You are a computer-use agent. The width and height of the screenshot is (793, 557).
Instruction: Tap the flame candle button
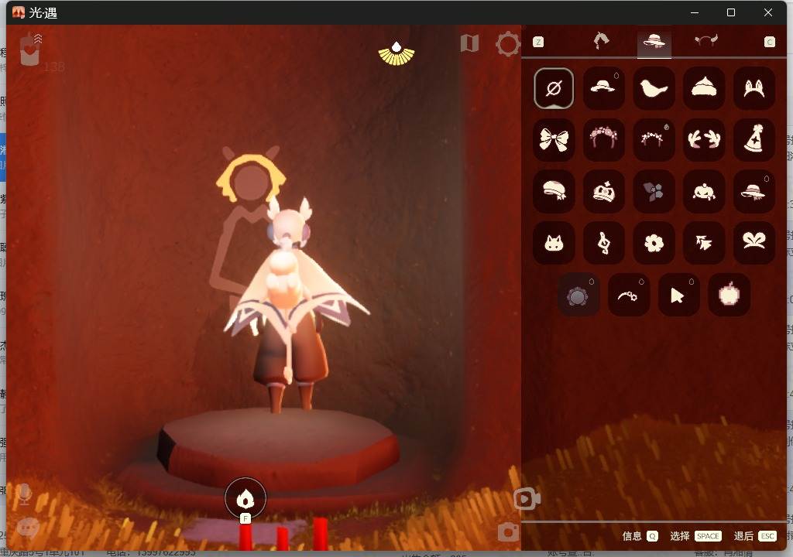pyautogui.click(x=245, y=499)
